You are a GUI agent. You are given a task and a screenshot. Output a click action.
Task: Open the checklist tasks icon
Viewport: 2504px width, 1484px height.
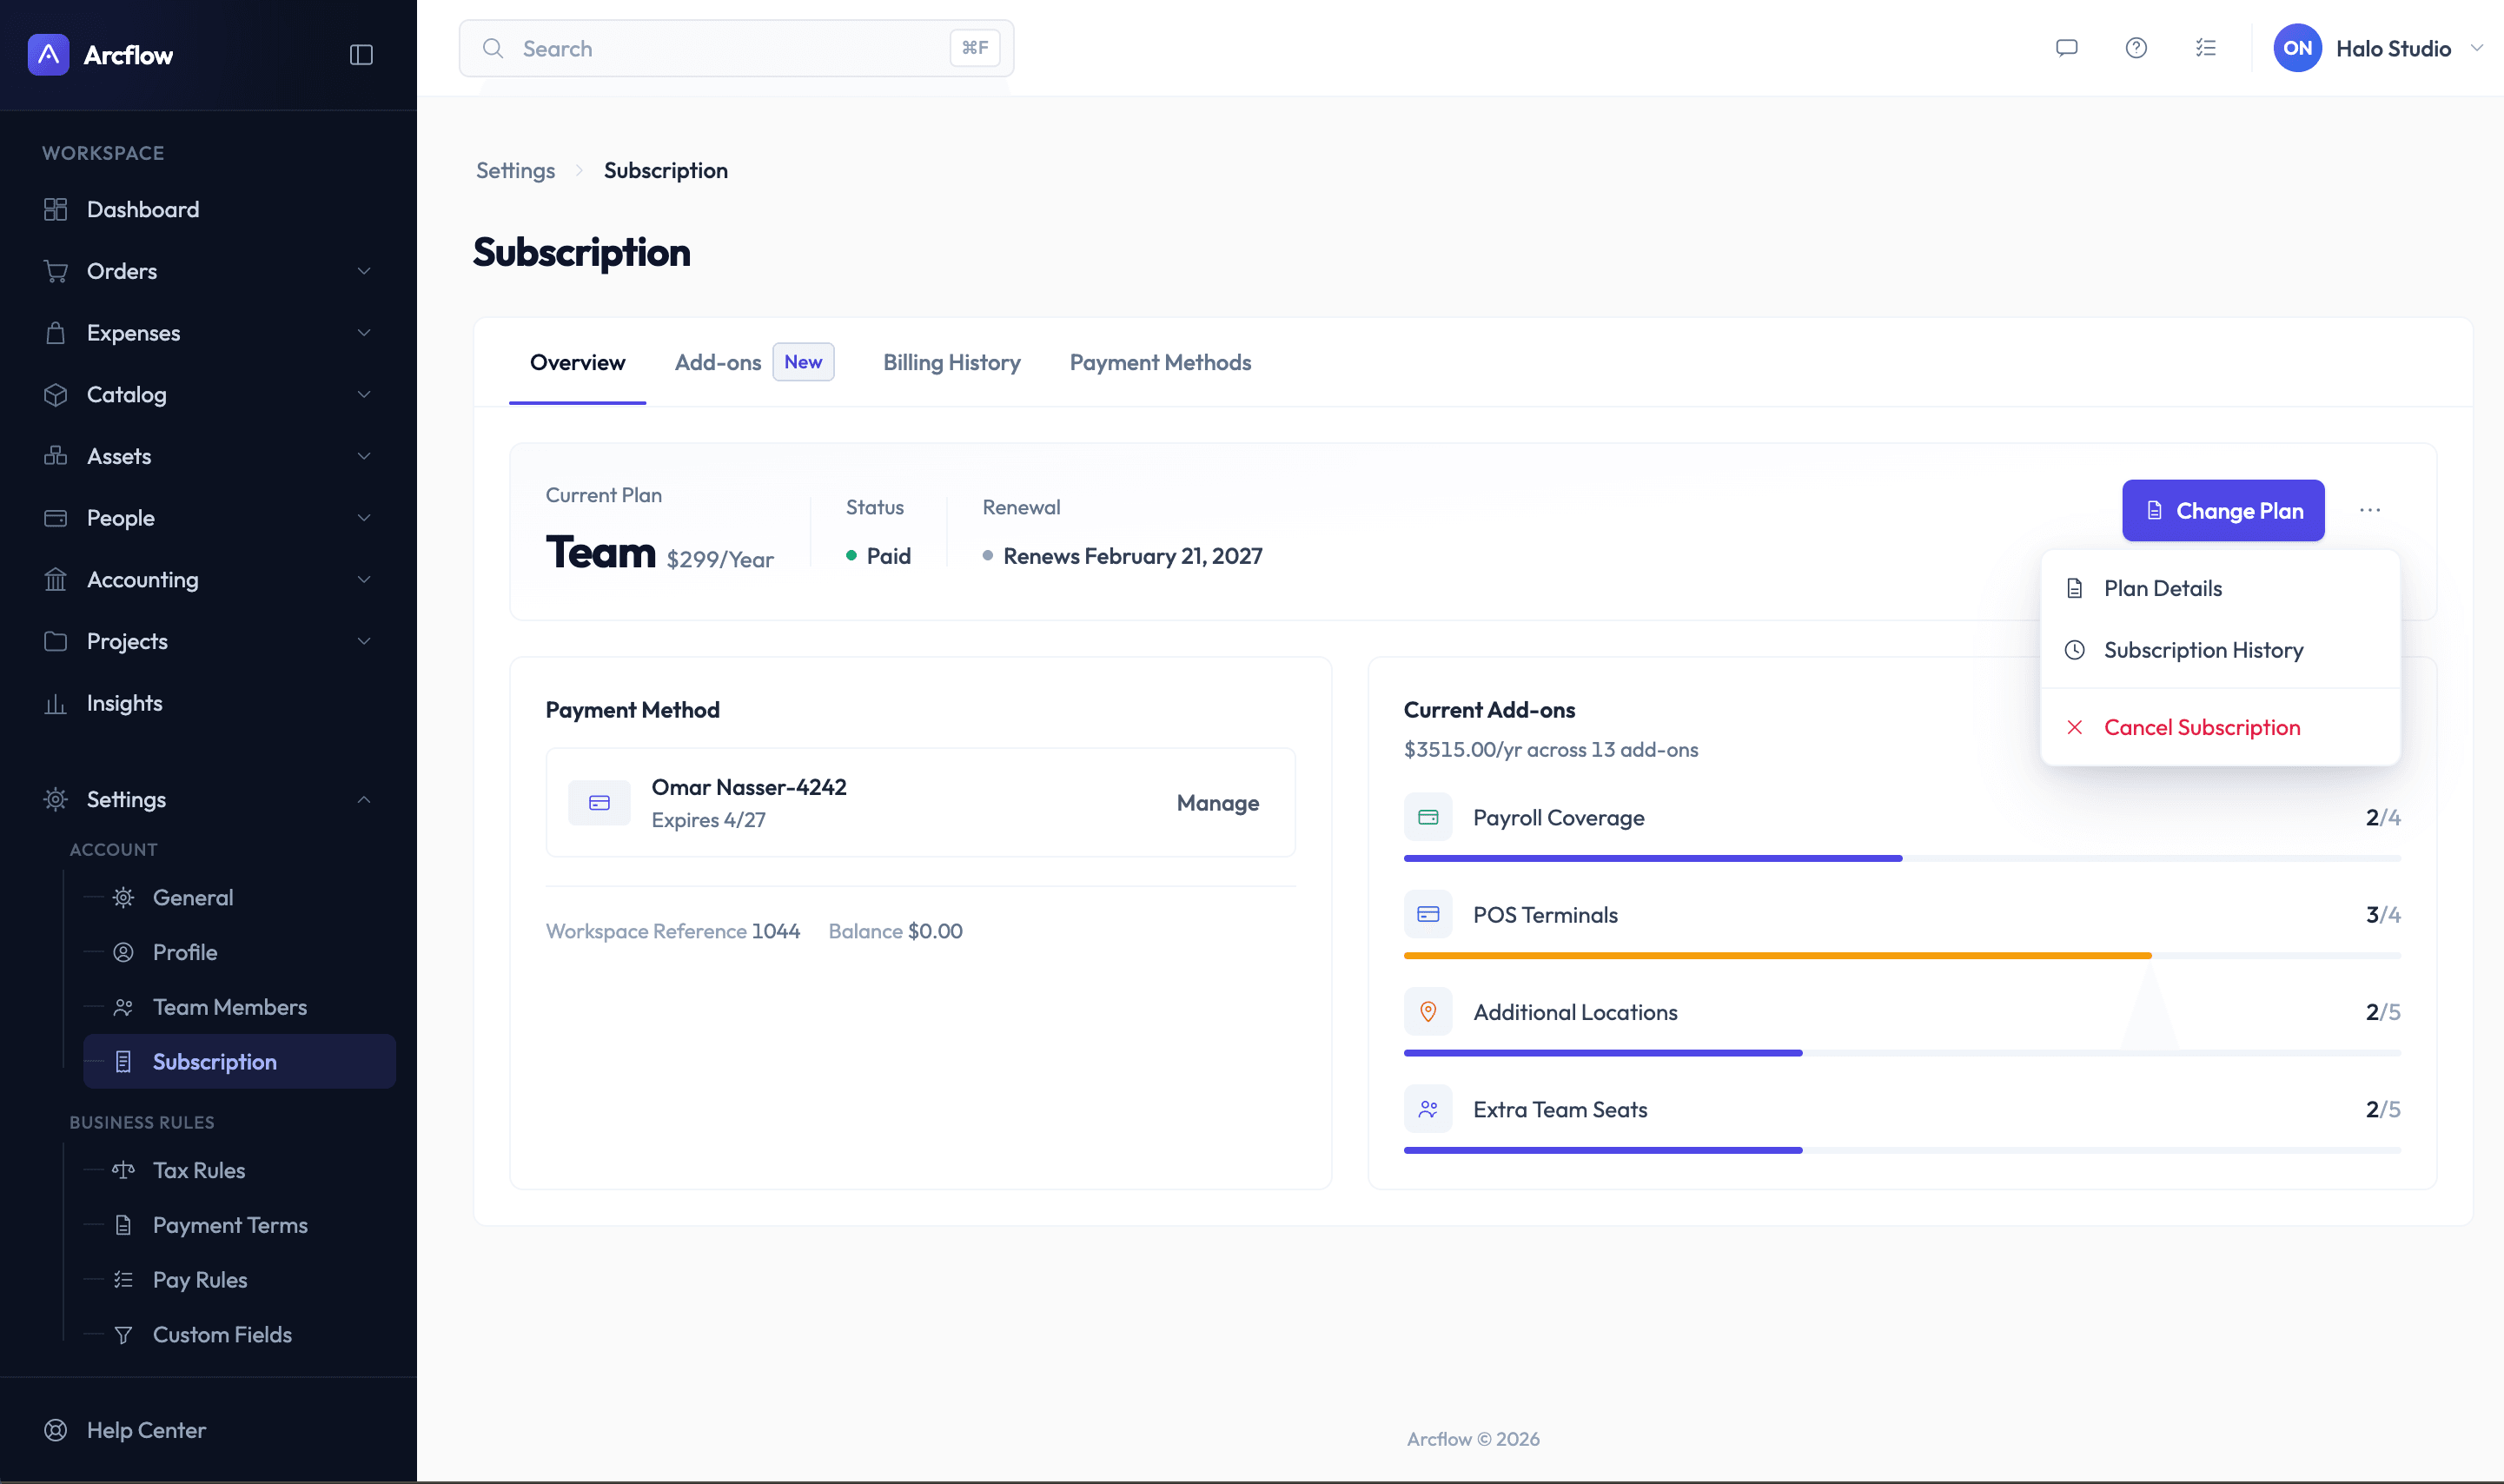click(2206, 48)
